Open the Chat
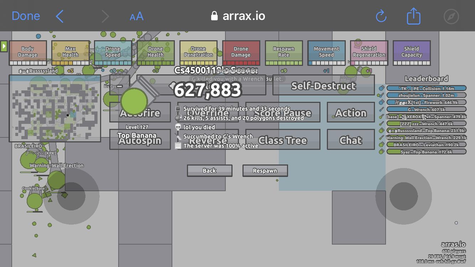The width and height of the screenshot is (475, 267). [351, 140]
